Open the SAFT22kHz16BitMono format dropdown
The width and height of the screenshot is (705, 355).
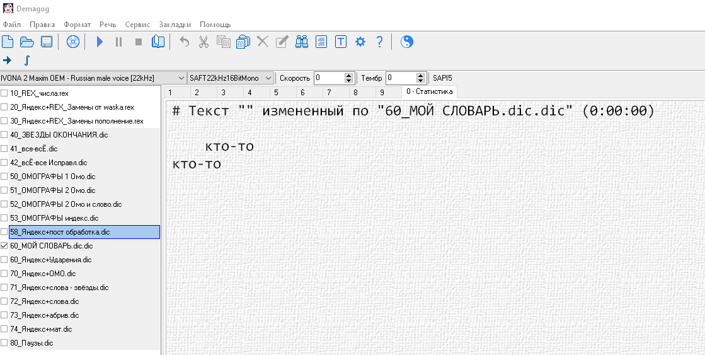[x=268, y=78]
